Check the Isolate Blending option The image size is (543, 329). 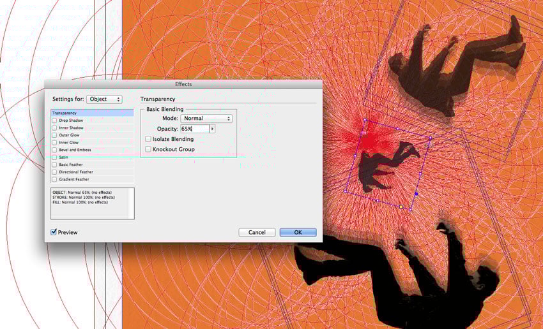click(x=148, y=139)
